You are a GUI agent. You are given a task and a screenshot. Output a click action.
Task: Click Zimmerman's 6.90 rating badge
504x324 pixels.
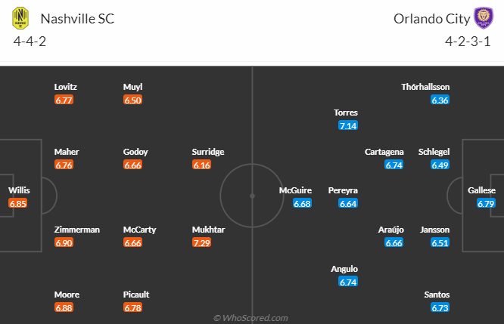[64, 242]
